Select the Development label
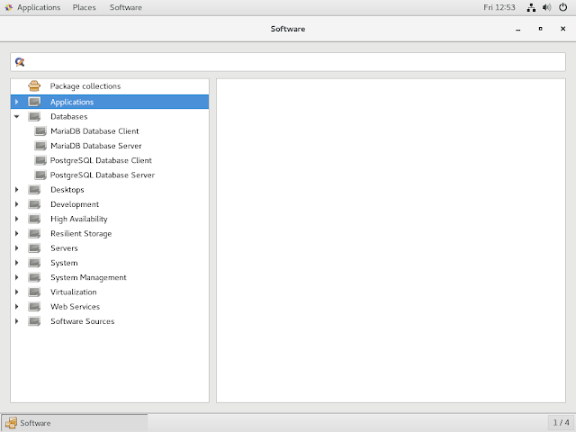This screenshot has height=432, width=576. pyautogui.click(x=75, y=204)
